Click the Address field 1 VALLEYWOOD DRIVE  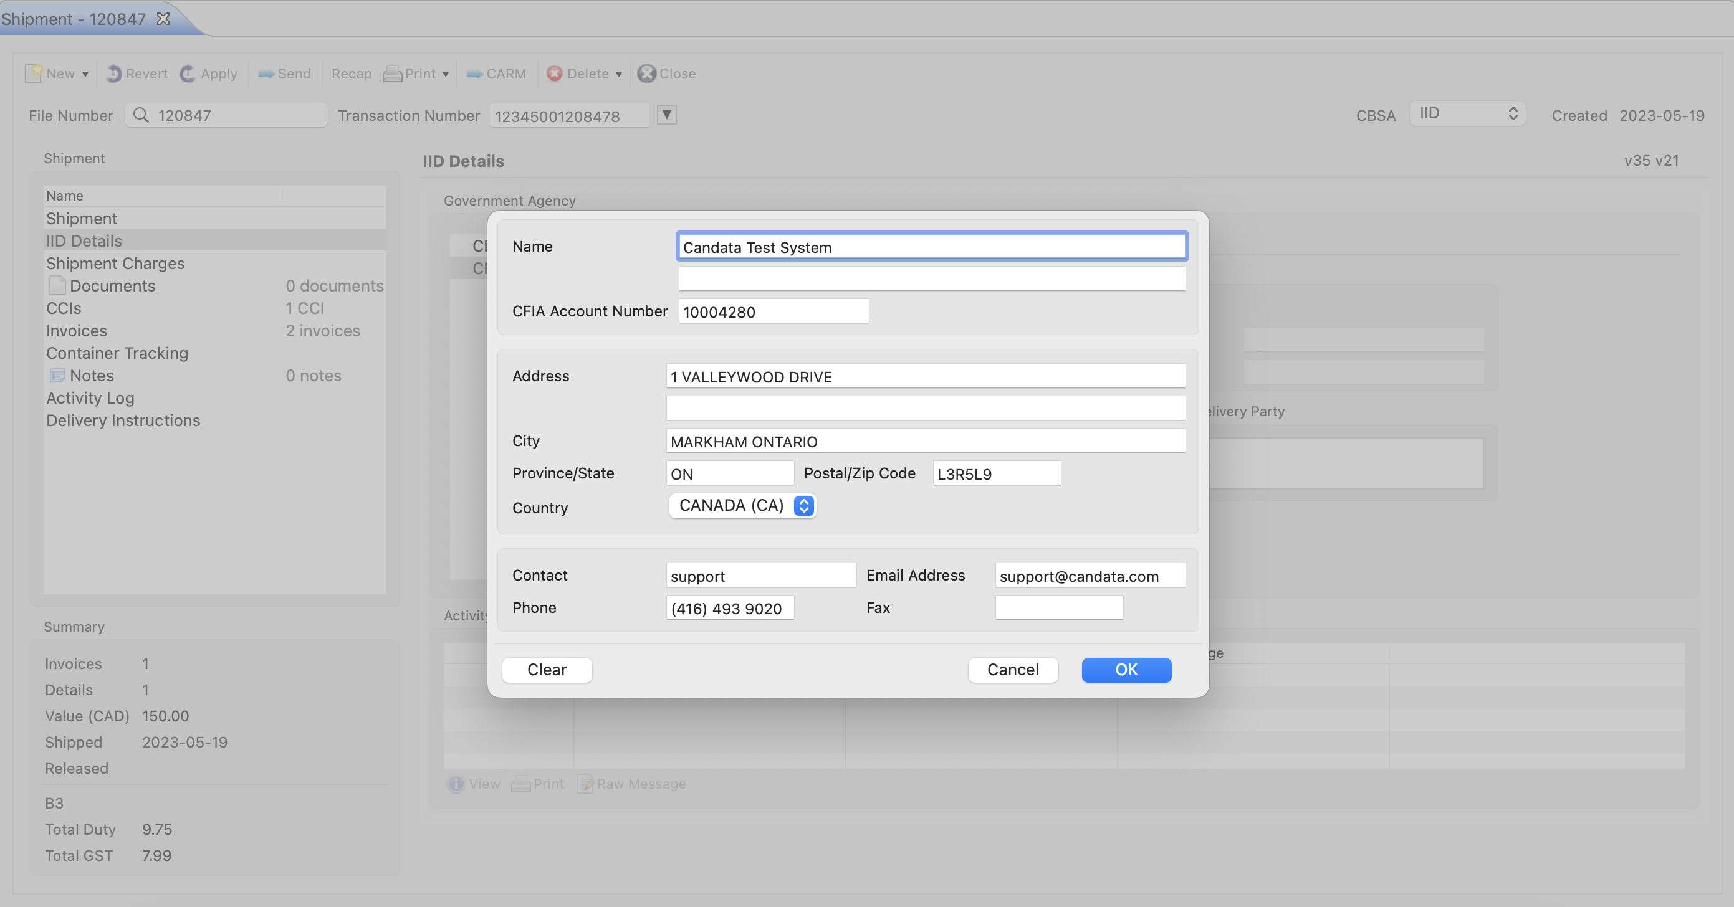click(x=926, y=376)
